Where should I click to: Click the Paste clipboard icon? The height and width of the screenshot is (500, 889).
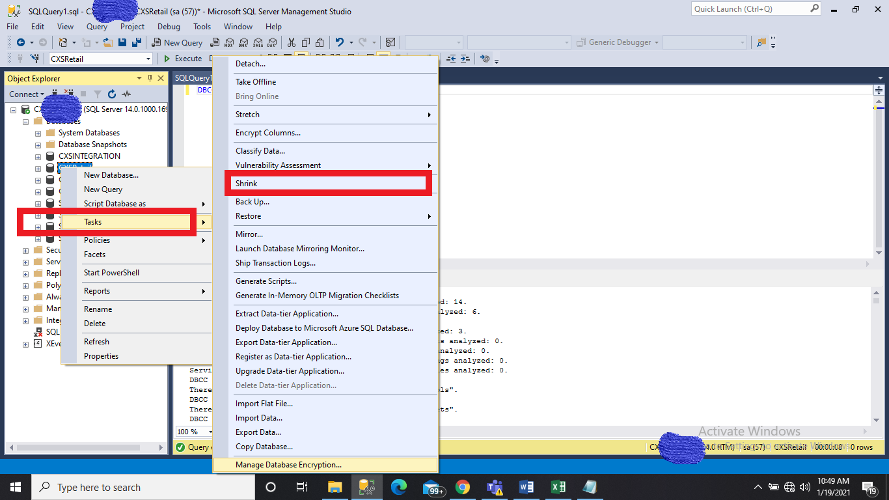point(320,42)
